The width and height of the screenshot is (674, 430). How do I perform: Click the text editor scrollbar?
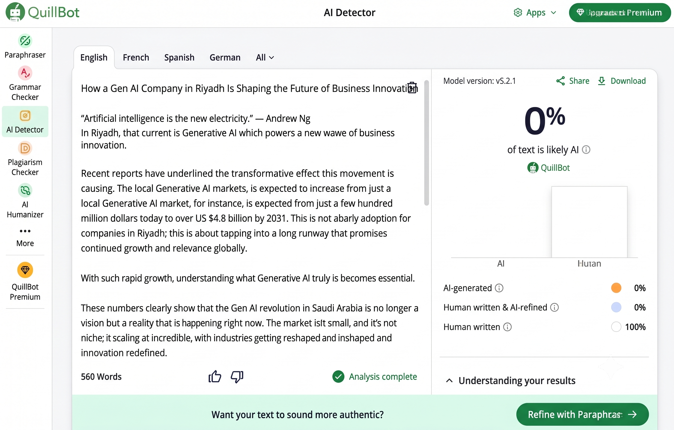pos(427,143)
